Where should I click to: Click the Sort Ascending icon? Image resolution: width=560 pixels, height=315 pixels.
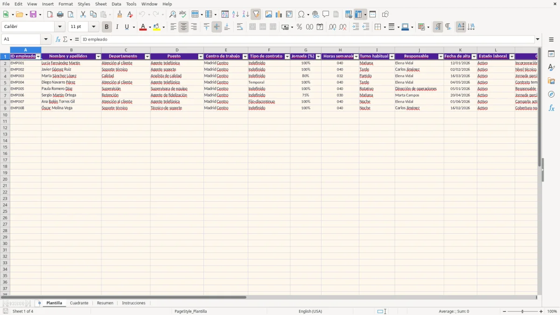click(236, 14)
